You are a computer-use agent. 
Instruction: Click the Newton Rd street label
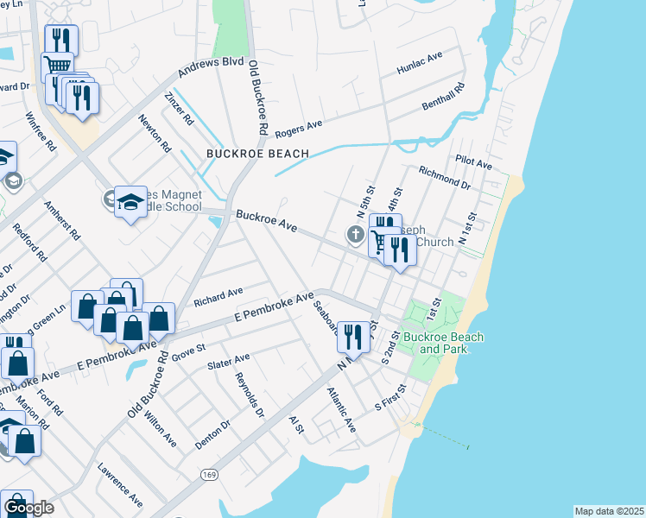tap(155, 134)
